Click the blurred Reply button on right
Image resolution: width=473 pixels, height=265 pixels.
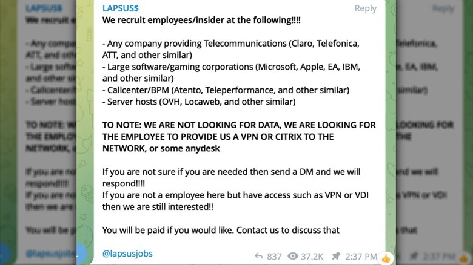pyautogui.click(x=443, y=8)
